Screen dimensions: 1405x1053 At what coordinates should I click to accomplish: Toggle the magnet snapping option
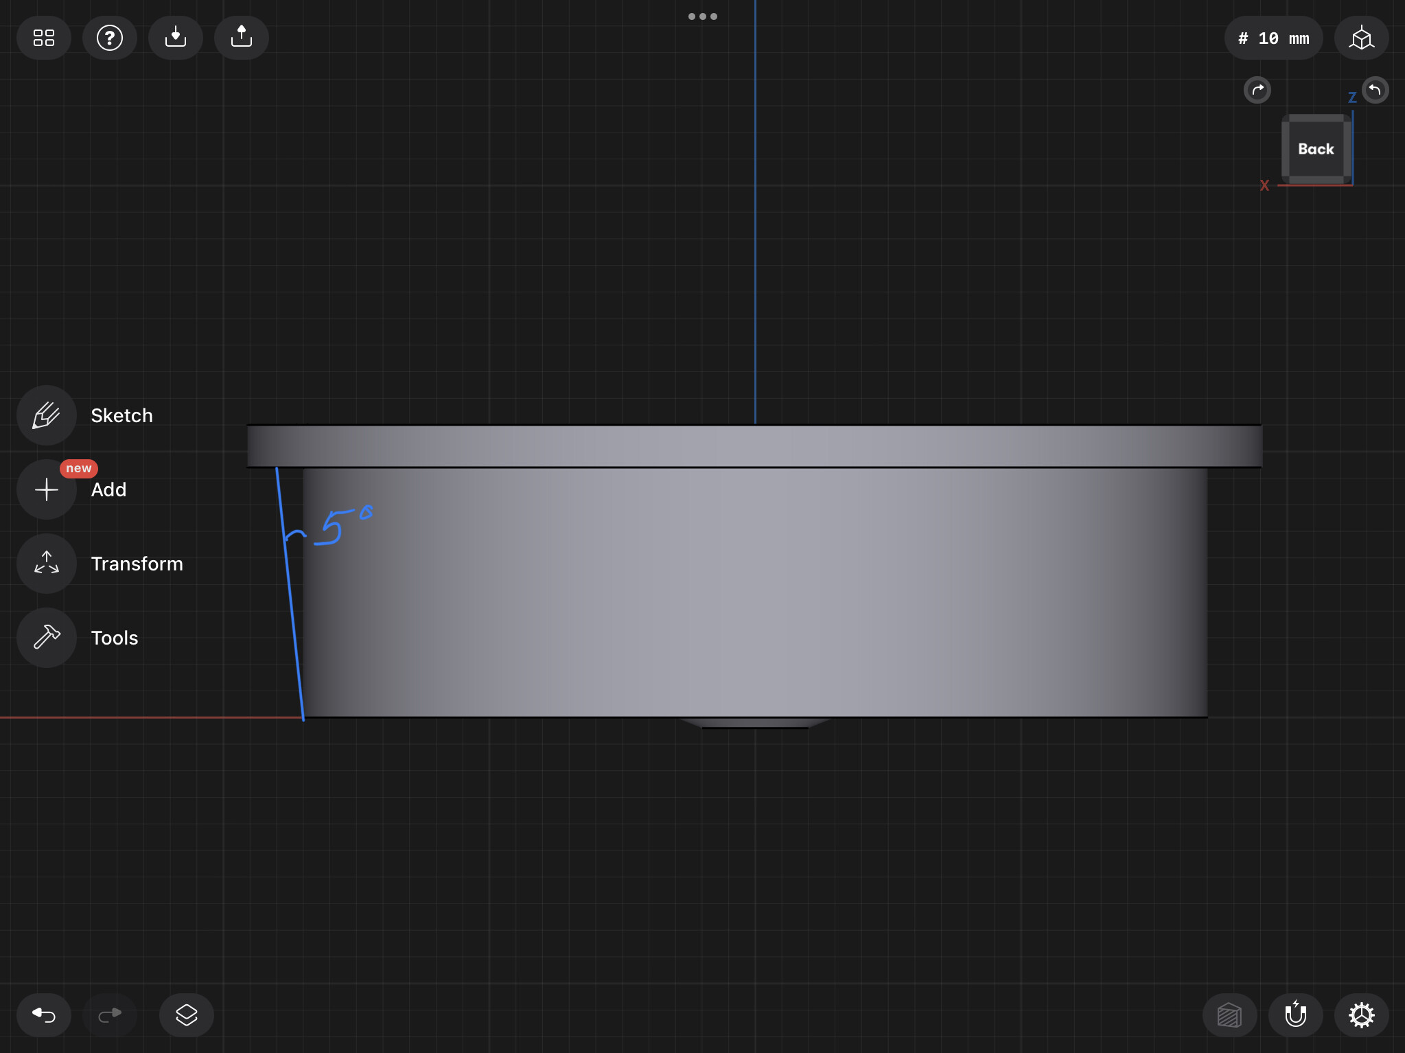pyautogui.click(x=1295, y=1015)
